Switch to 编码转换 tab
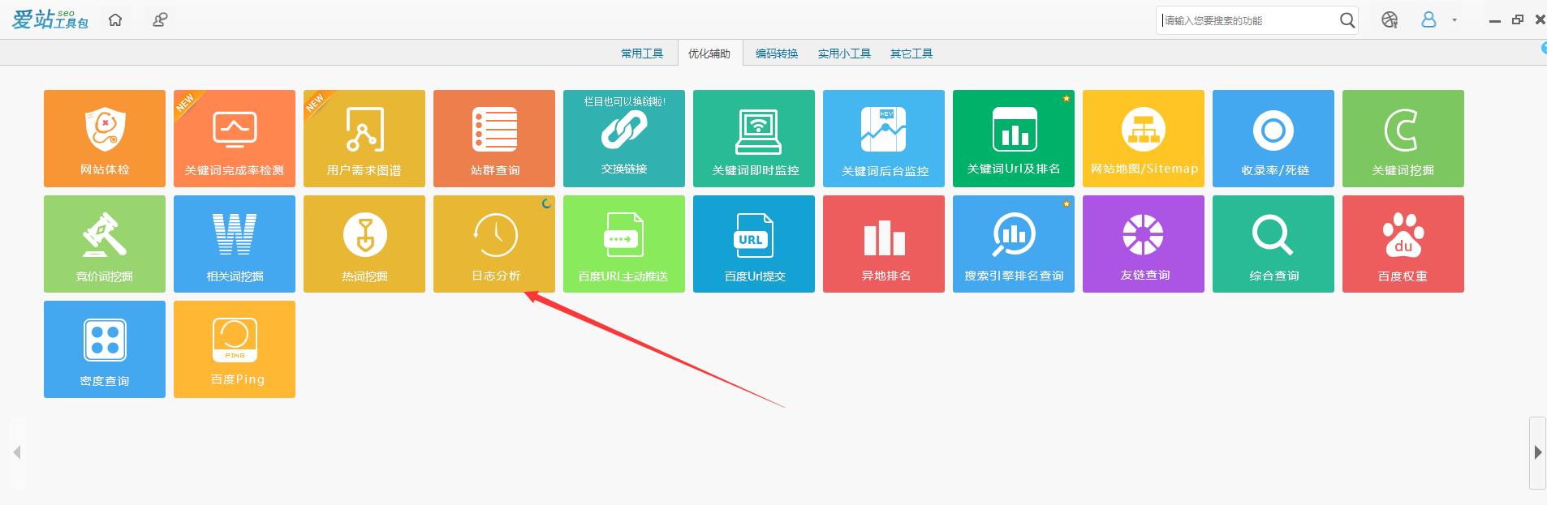1547x505 pixels. click(x=777, y=53)
